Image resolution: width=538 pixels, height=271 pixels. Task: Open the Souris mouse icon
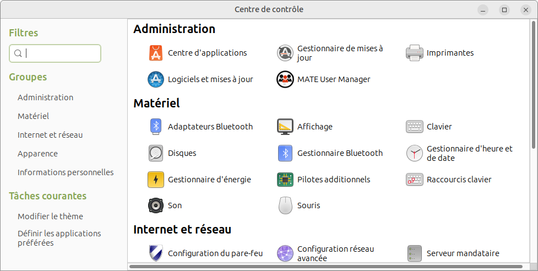(x=285, y=205)
